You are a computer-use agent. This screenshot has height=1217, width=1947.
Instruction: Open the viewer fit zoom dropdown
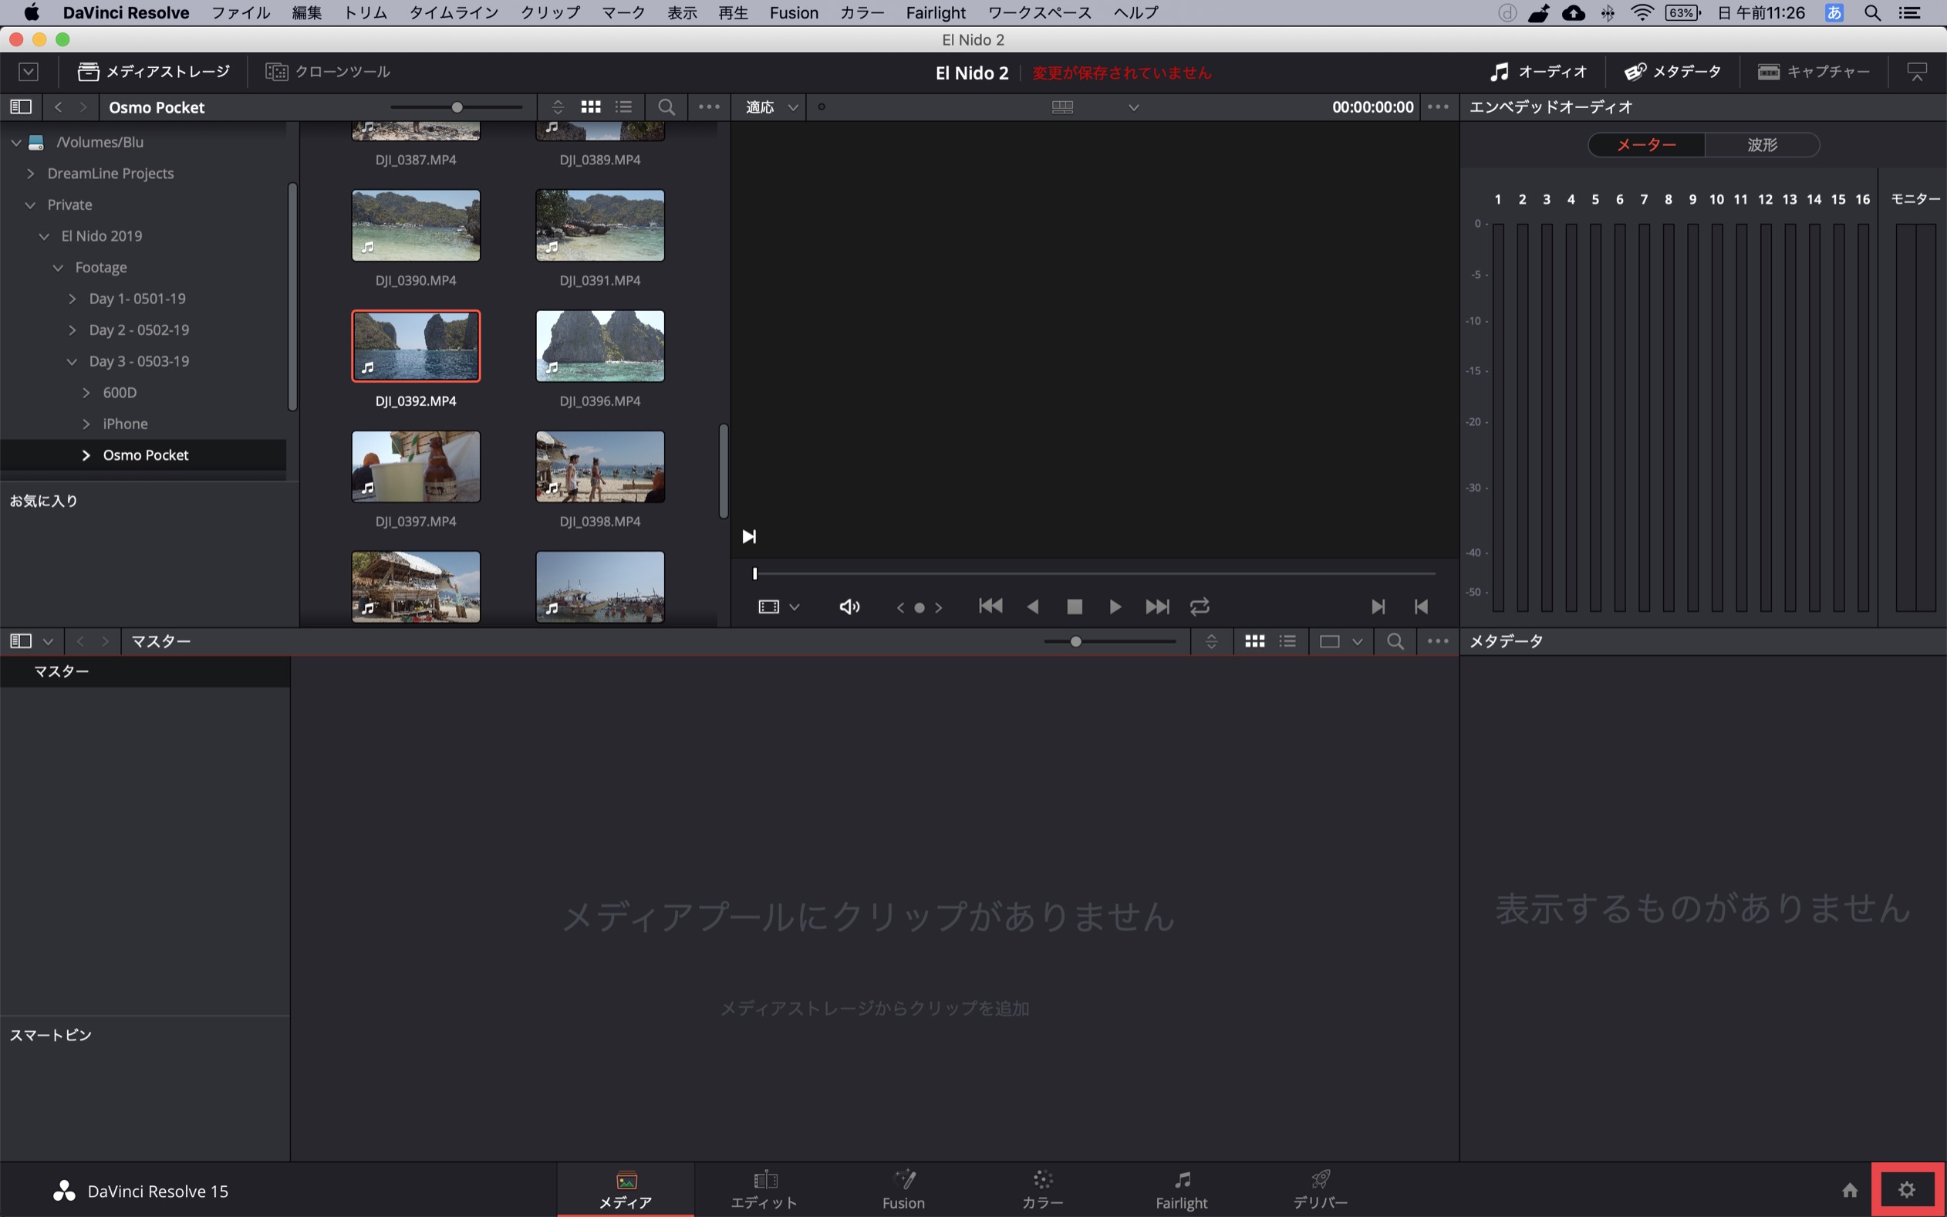point(771,107)
